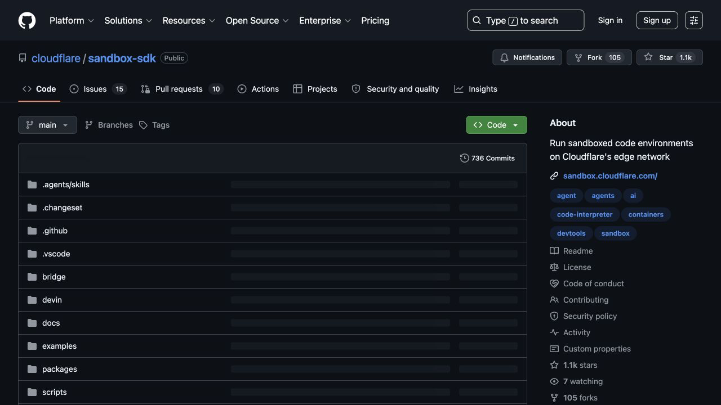Click the Code of conduct heart icon
721x405 pixels.
pos(554,283)
